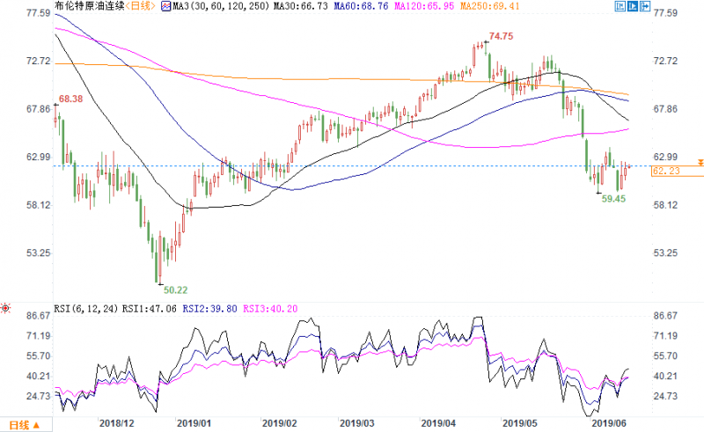Click the <日线> period label in chart title
704x432 pixels.
pos(140,6)
